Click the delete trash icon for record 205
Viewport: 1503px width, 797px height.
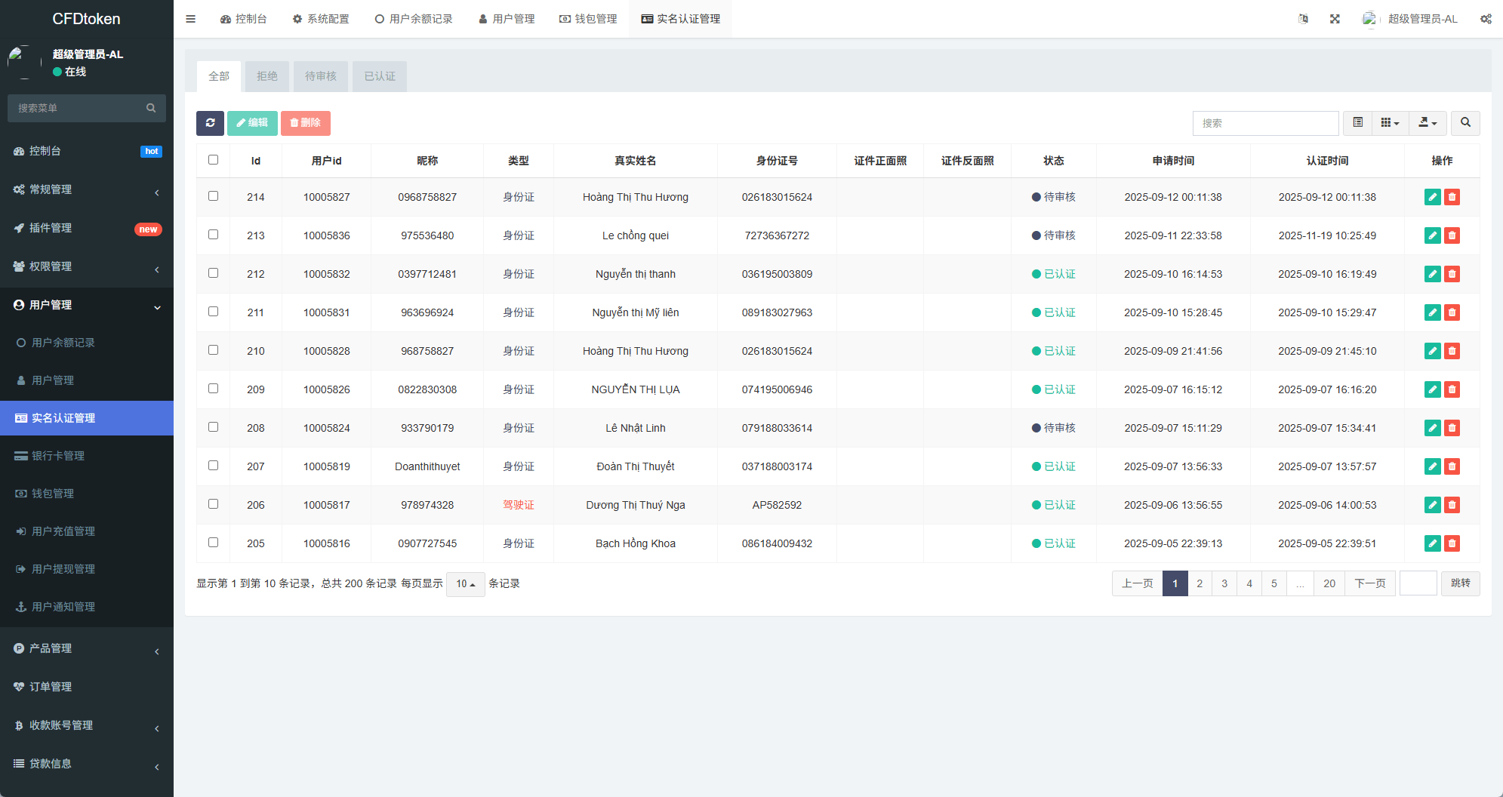[x=1452, y=543]
